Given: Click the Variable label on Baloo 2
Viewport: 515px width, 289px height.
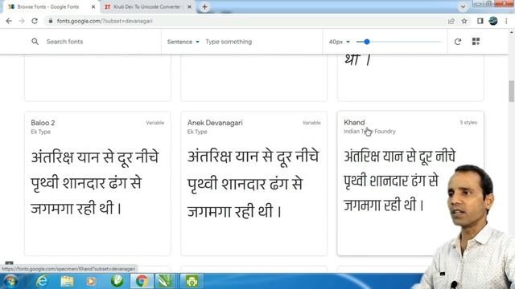Looking at the screenshot, I should (x=155, y=123).
